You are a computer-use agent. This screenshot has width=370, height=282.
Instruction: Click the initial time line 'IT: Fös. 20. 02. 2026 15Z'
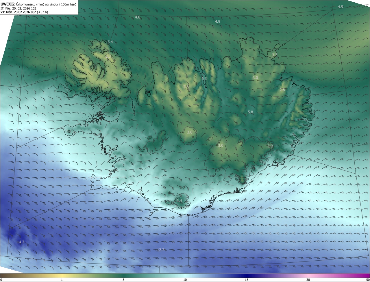(x=18, y=8)
